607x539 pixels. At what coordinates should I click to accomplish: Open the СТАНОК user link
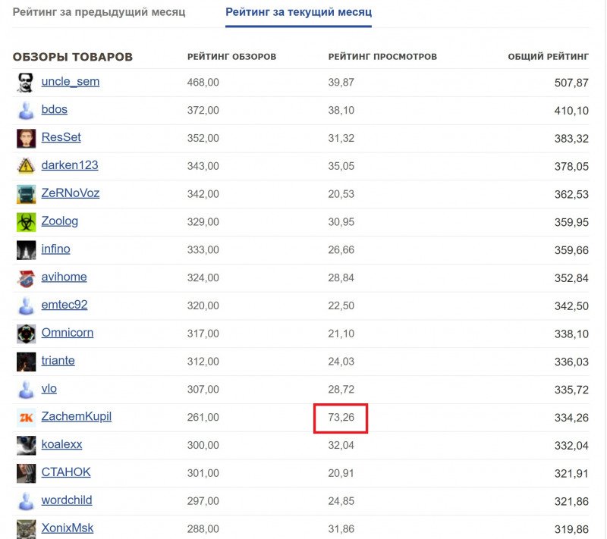click(66, 472)
